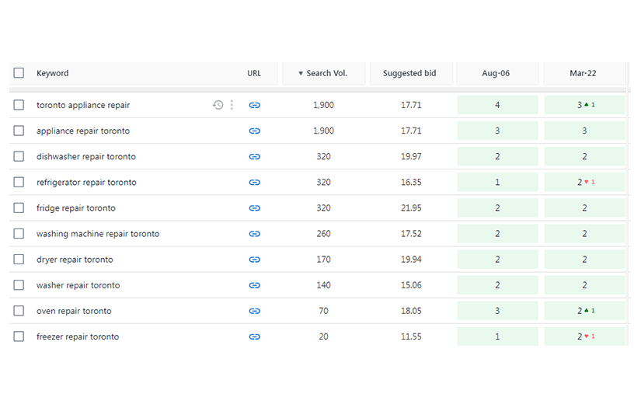
Task: Sort by Search Vol. column header
Action: 323,73
